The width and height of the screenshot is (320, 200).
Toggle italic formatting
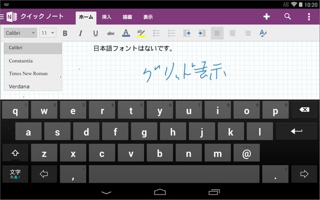[x=80, y=33]
